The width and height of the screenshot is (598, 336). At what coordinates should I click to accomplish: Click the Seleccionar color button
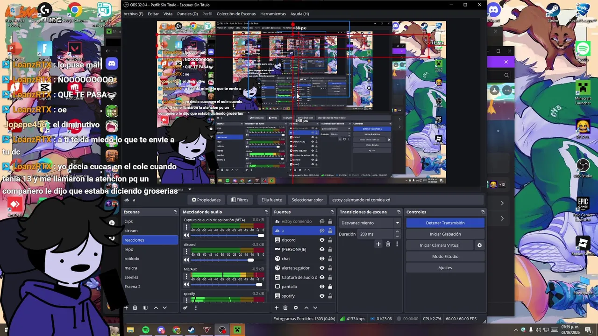pos(307,200)
